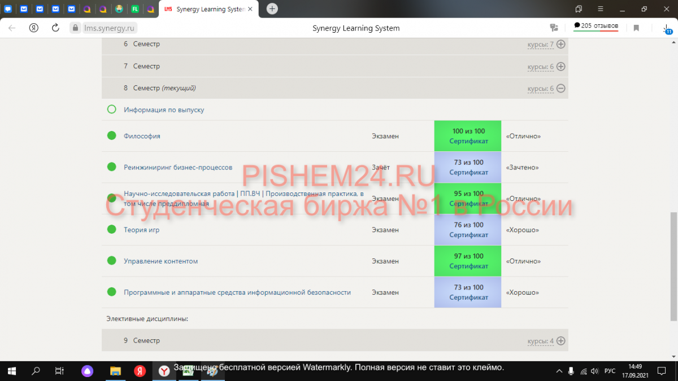The width and height of the screenshot is (678, 381).
Task: Open the Alice assistant icon in the taskbar
Action: click(87, 371)
